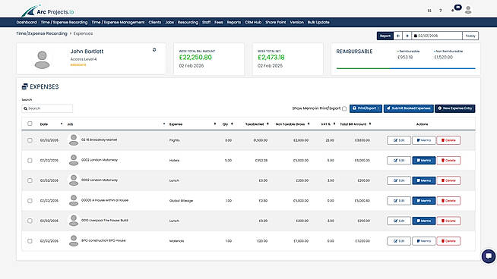This screenshot has height=279, width=497.
Task: Open the notifications bell icon
Action: pyautogui.click(x=453, y=11)
